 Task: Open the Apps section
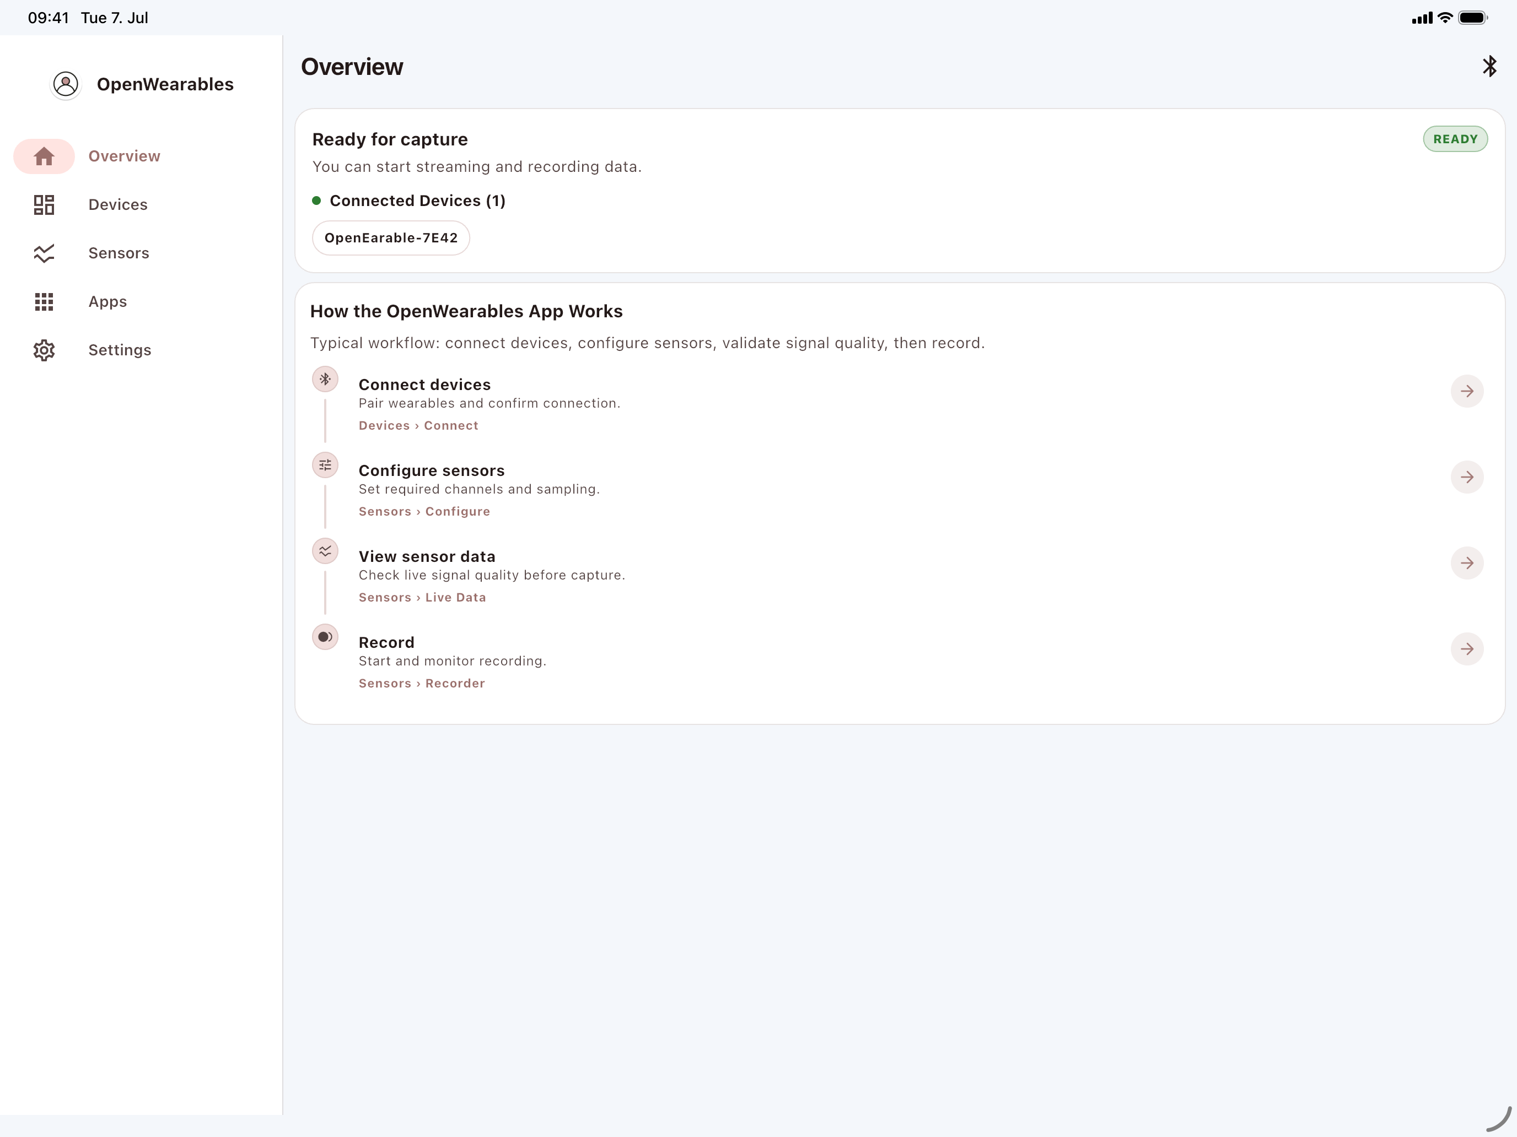[x=107, y=301]
